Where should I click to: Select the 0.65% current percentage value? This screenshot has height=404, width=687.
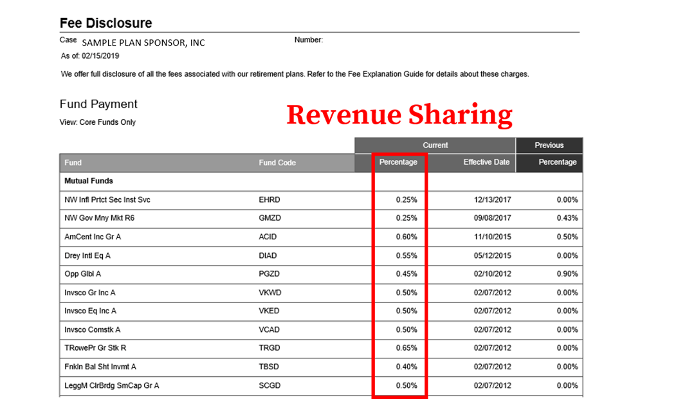[x=407, y=348]
